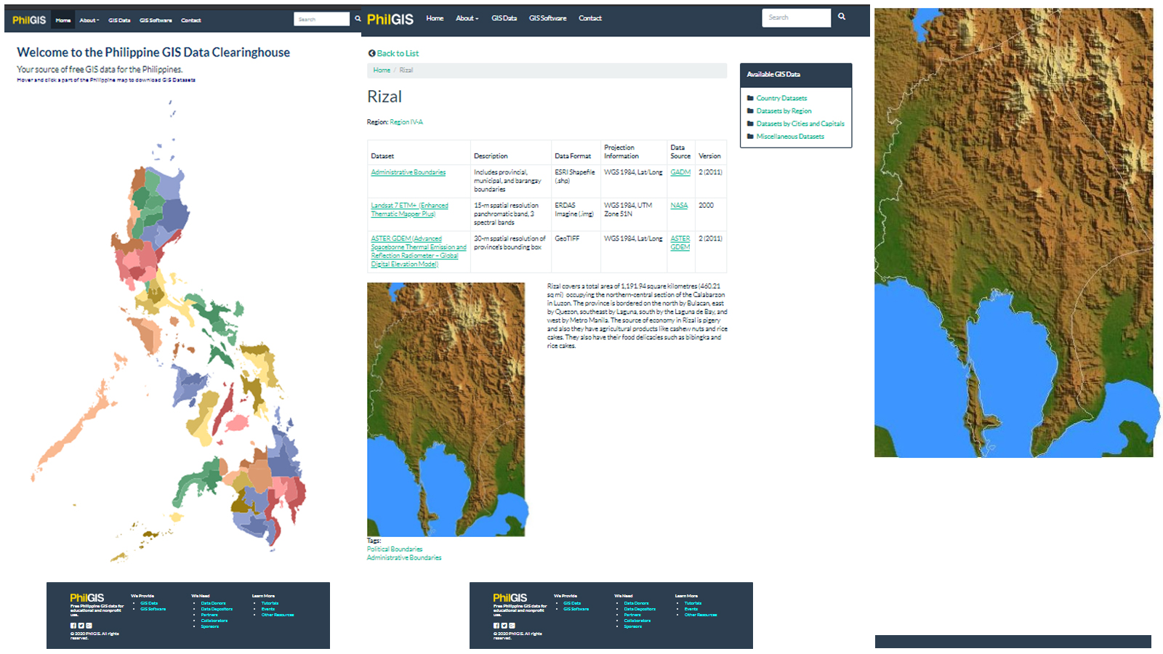Click the search magnifier icon in the header
Screen dimensions: 1163x654
pyautogui.click(x=356, y=20)
